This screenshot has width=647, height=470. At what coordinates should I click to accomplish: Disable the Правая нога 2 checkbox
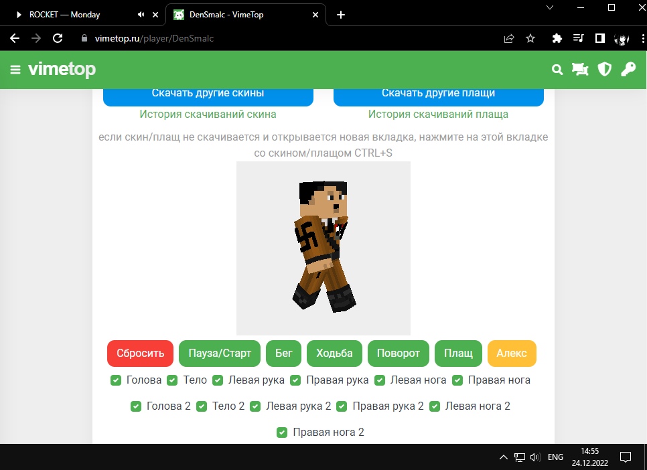[x=282, y=433]
